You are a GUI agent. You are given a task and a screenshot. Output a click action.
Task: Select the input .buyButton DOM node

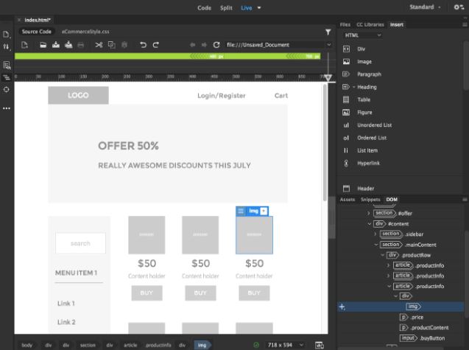(423, 338)
